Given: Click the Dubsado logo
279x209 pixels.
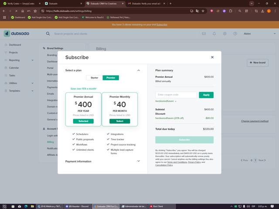Looking at the screenshot, I should (x=17, y=34).
